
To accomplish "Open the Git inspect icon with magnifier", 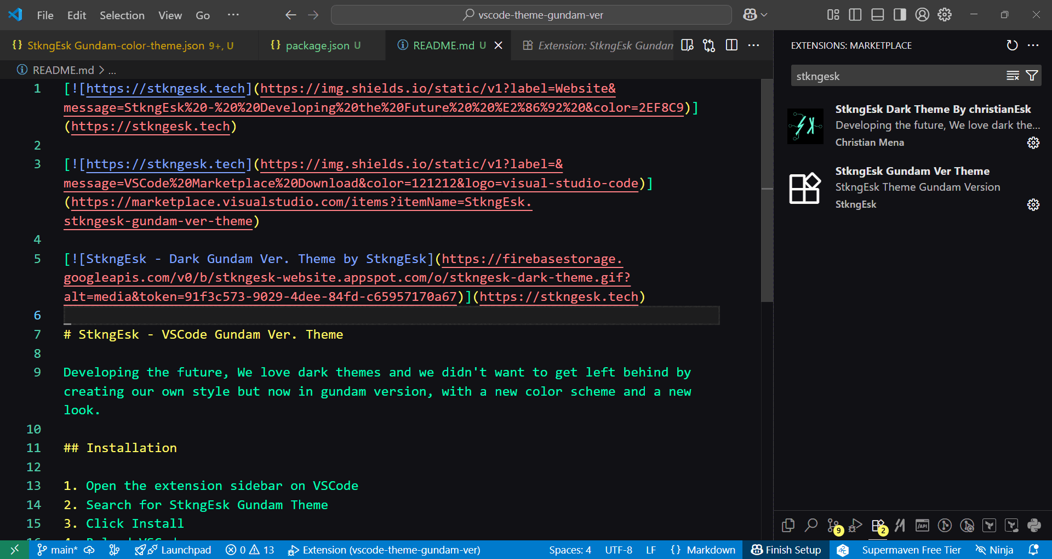I will pyautogui.click(x=967, y=526).
